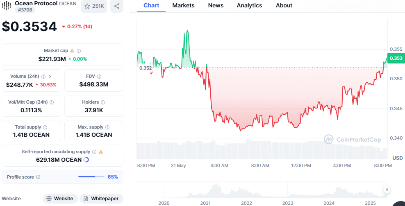Click the 1.41B OCEAN max supply value
The width and height of the screenshot is (405, 206).
[x=94, y=135]
